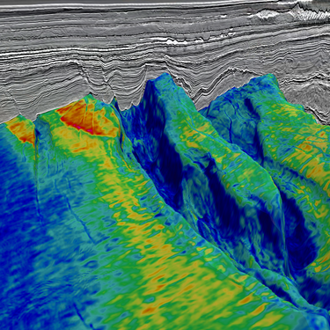Click the yellow-orange patch on far right slope

[x=311, y=156]
